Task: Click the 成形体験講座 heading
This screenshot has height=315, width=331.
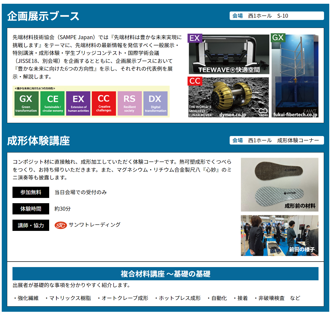Action: [x=38, y=141]
